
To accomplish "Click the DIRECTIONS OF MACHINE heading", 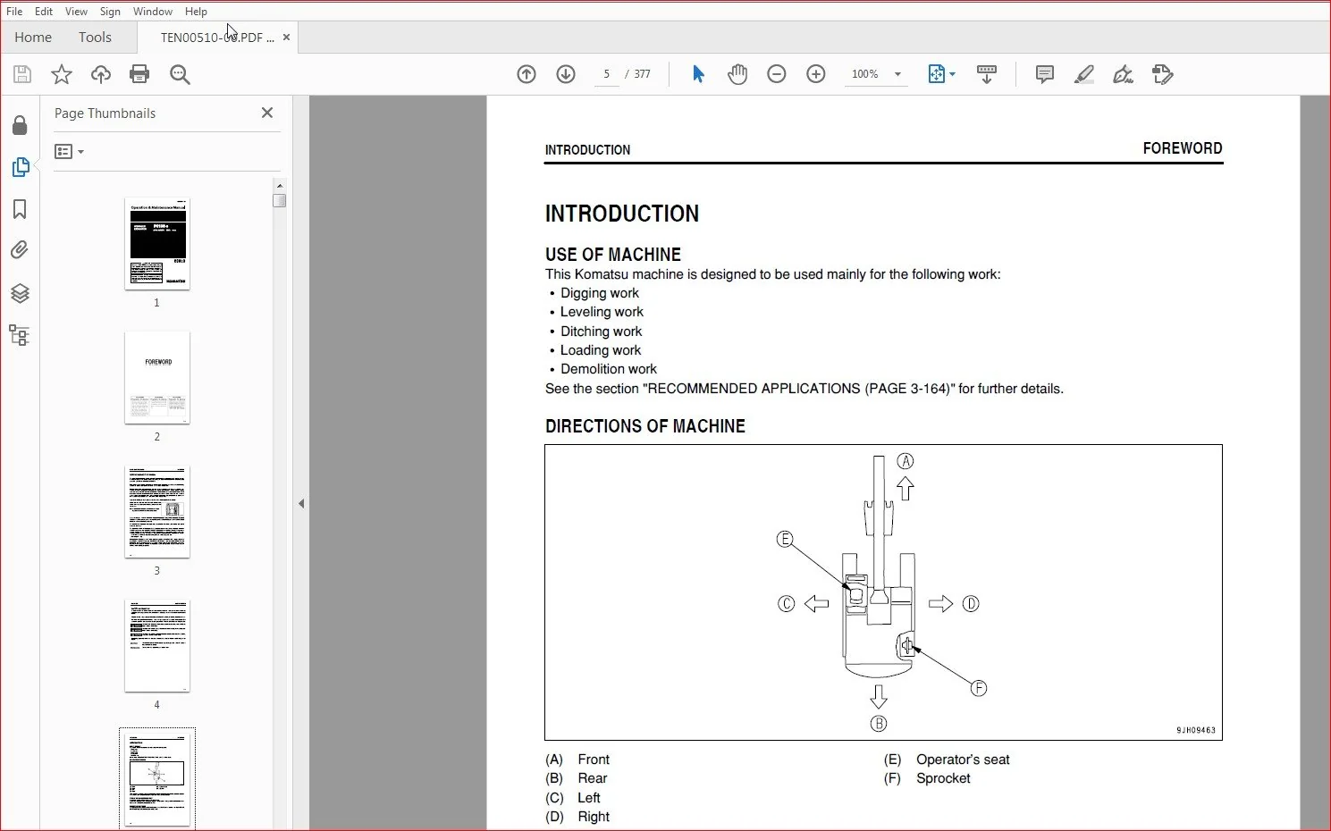I will tap(645, 426).
